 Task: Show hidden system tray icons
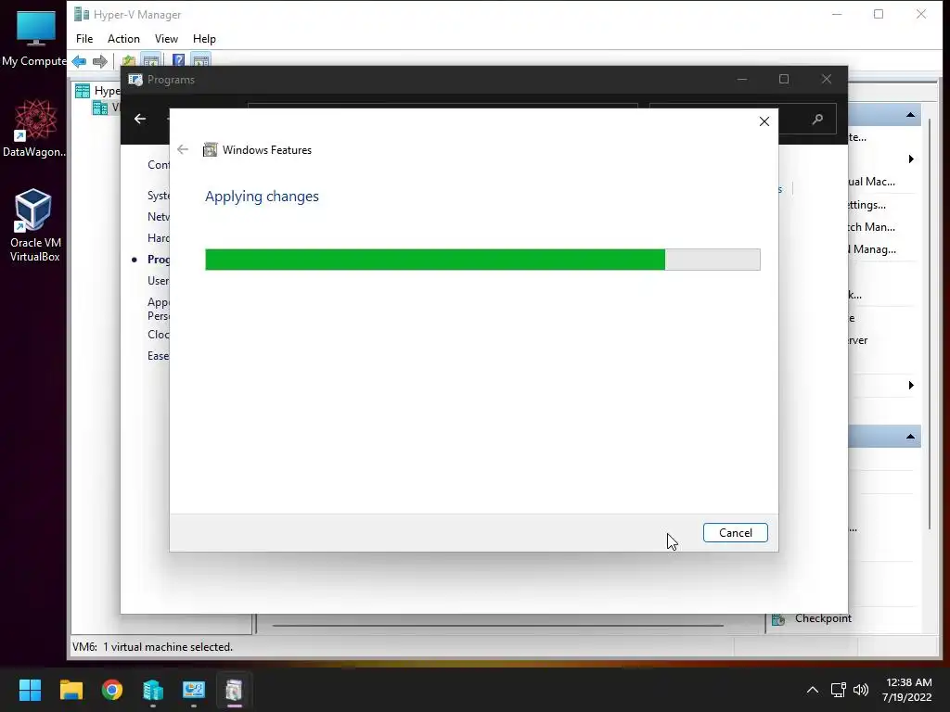[813, 690]
